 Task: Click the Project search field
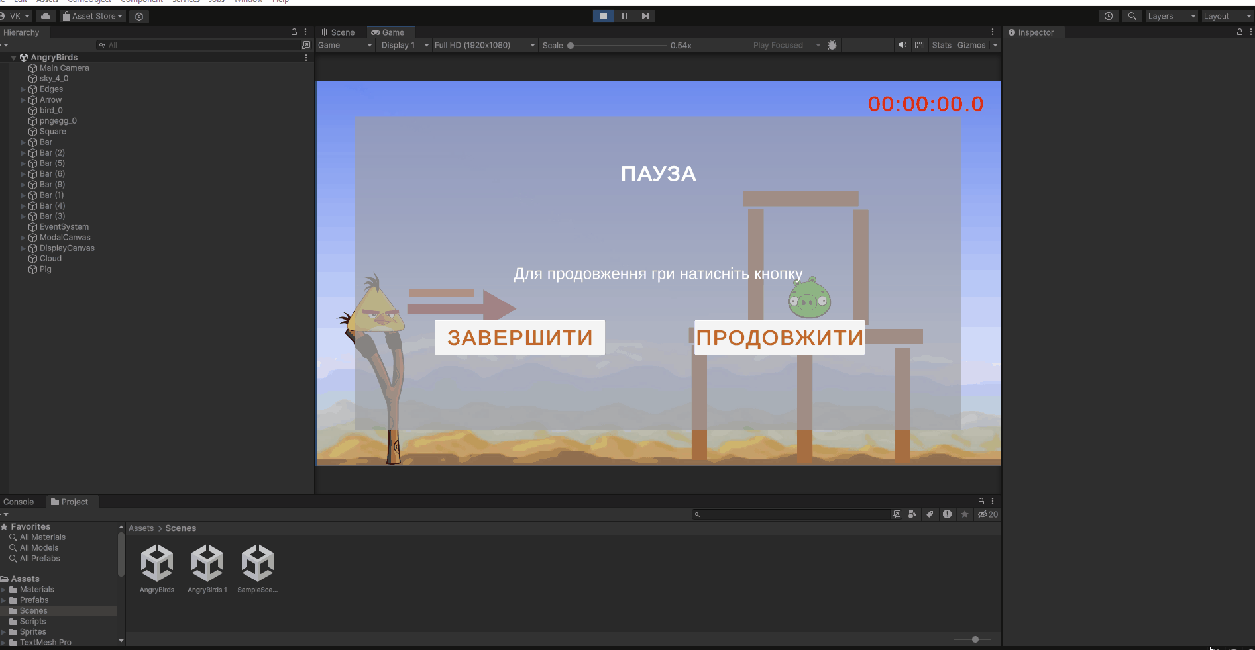(x=791, y=514)
